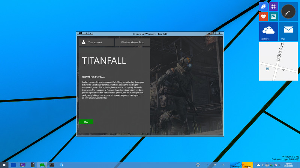Switch to the Desktop 2 thumbnail

[247, 165]
